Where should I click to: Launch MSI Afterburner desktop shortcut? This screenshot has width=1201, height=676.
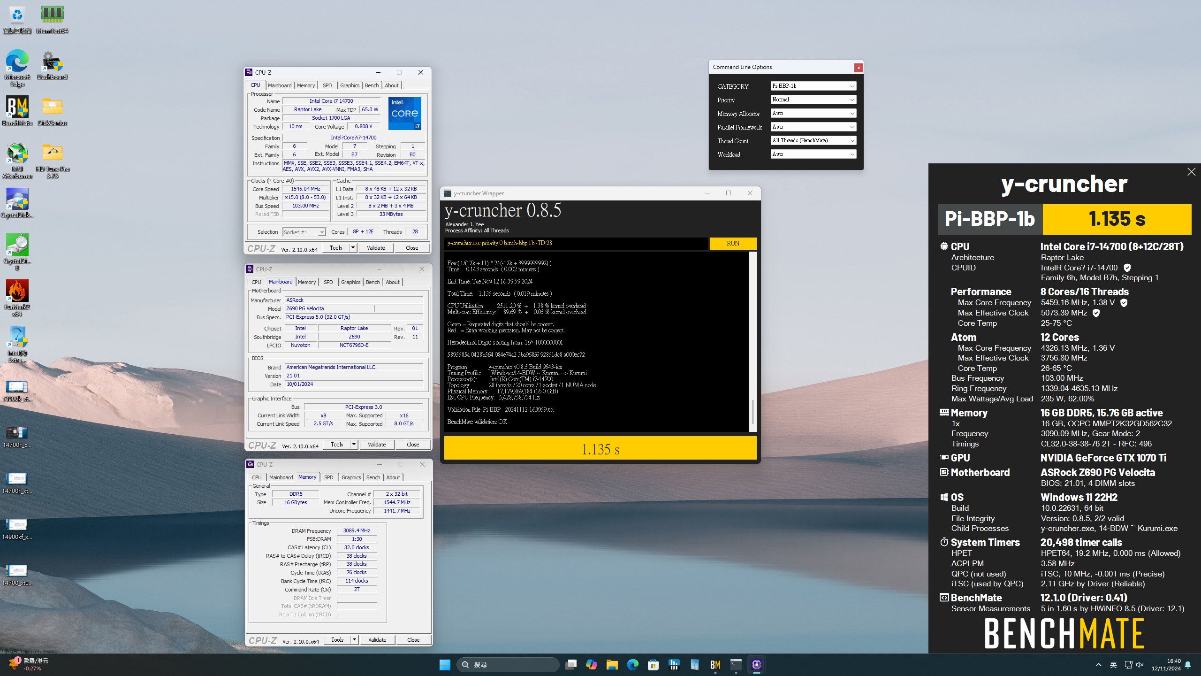tap(17, 160)
